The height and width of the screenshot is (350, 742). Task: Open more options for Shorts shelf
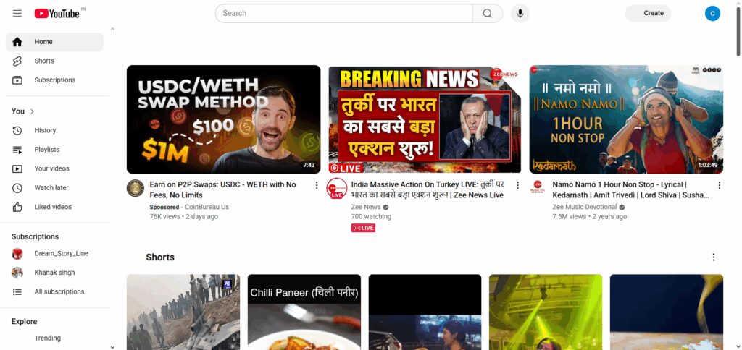pyautogui.click(x=714, y=257)
